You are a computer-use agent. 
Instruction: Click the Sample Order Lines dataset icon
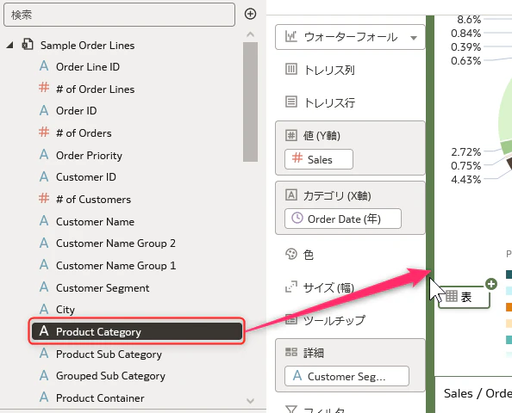pos(28,45)
